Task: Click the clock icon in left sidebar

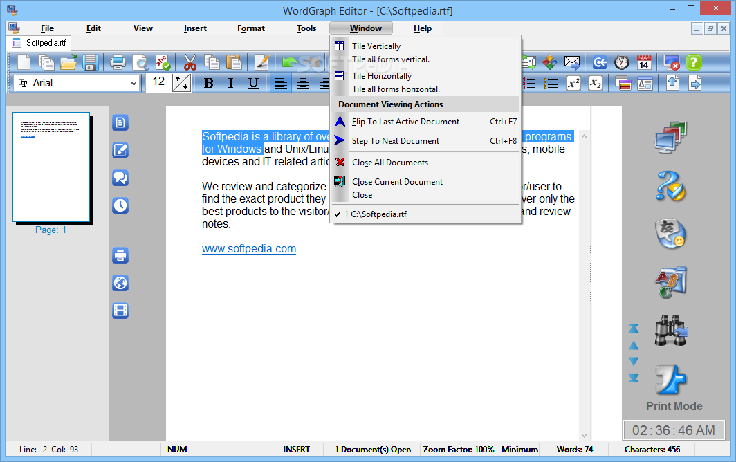Action: coord(120,205)
